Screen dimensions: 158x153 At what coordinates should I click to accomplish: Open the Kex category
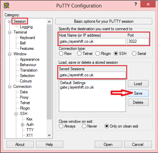coord(29,119)
